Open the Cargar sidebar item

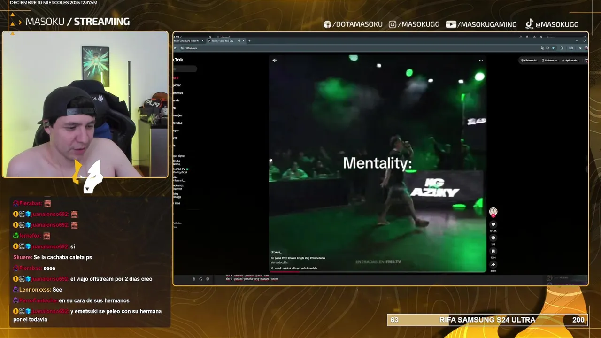coord(176,131)
